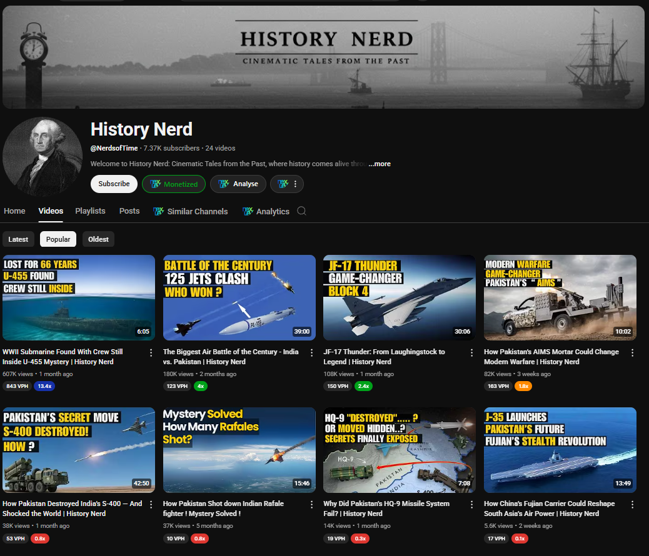This screenshot has height=556, width=649.
Task: Click the Analyse button
Action: click(x=238, y=184)
